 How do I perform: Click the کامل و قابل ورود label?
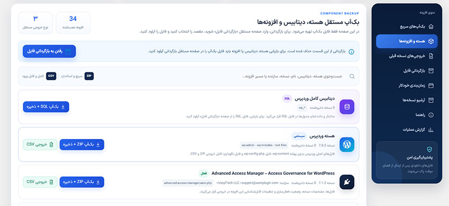(33, 76)
